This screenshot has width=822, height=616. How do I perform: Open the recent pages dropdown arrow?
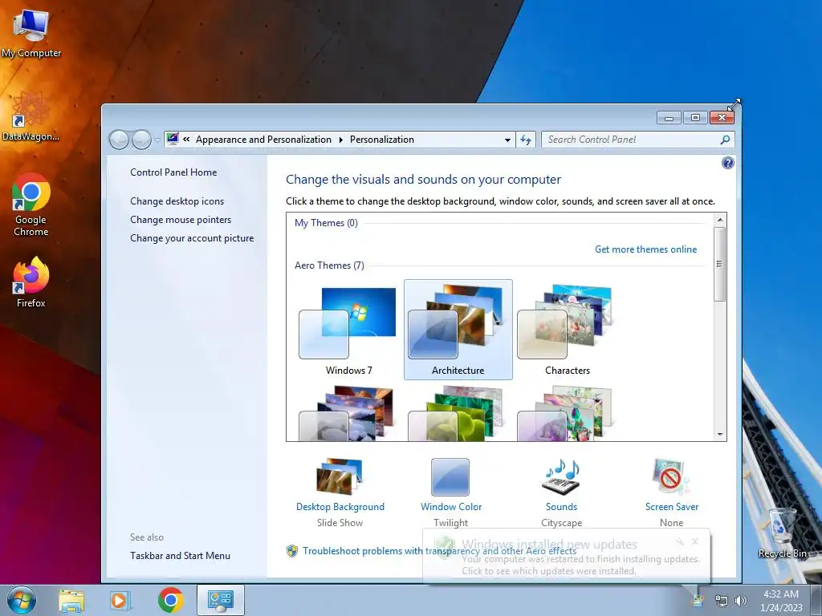[x=157, y=140]
